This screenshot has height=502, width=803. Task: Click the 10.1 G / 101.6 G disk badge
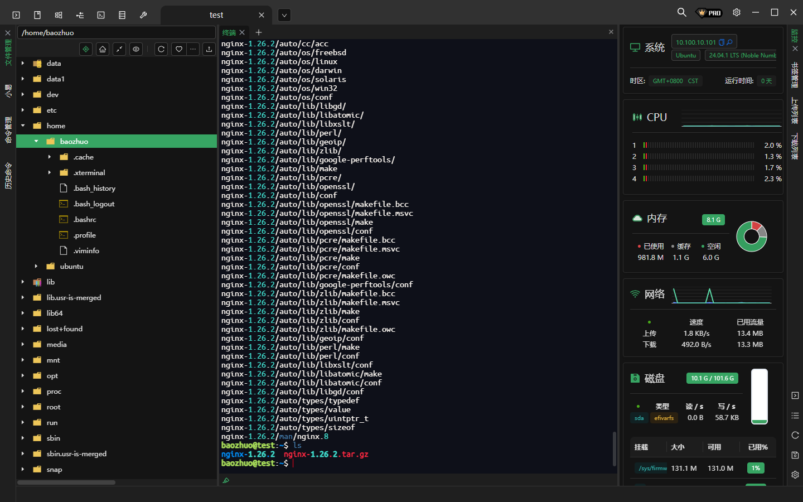pyautogui.click(x=712, y=378)
